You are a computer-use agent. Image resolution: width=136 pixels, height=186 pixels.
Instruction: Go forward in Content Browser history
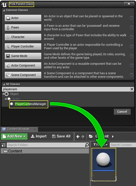[x=83, y=137]
